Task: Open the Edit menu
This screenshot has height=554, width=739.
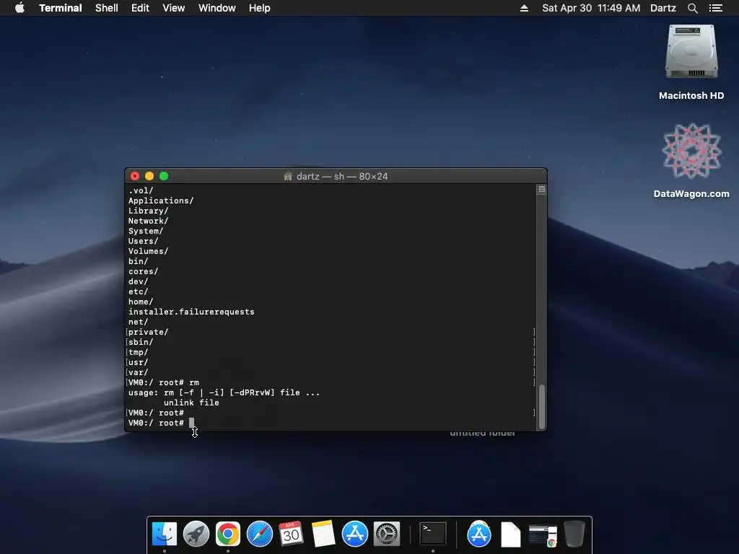Action: point(140,8)
